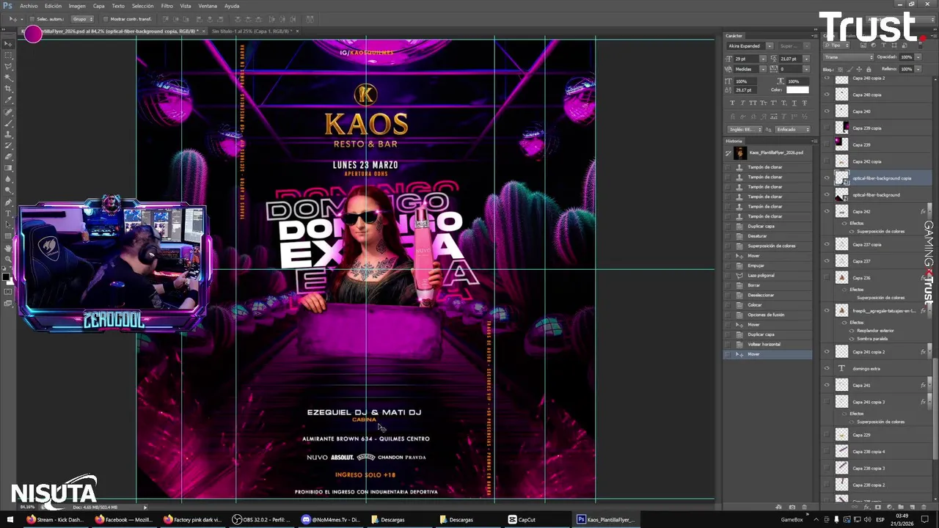Show the Capa 242 copia layer
The image size is (939, 528).
click(827, 161)
